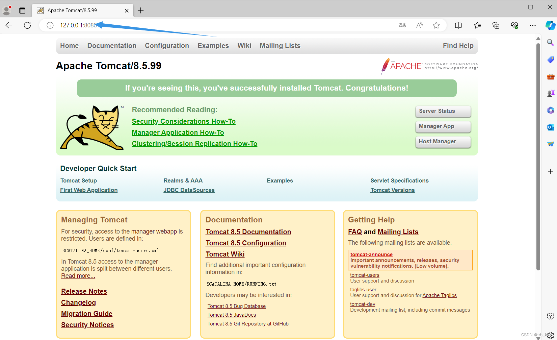Open Tomcat 8.5 Bug Database link
The width and height of the screenshot is (557, 340).
point(237,306)
